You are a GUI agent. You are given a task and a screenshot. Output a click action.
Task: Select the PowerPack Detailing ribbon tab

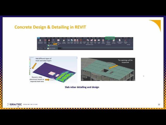110,38
